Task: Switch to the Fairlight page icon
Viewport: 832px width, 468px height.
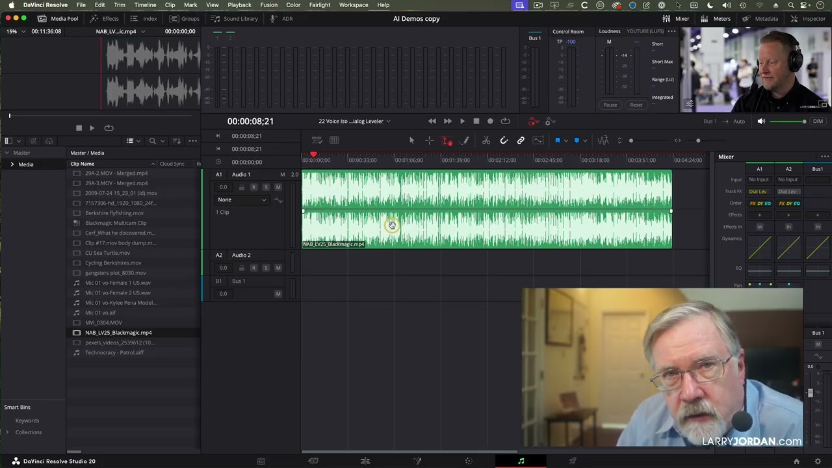Action: [x=521, y=461]
